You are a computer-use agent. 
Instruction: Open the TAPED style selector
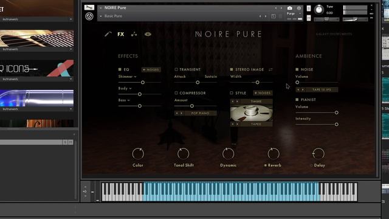tap(256, 124)
